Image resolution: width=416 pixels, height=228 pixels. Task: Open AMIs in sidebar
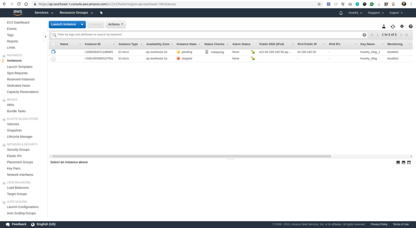tap(11, 104)
